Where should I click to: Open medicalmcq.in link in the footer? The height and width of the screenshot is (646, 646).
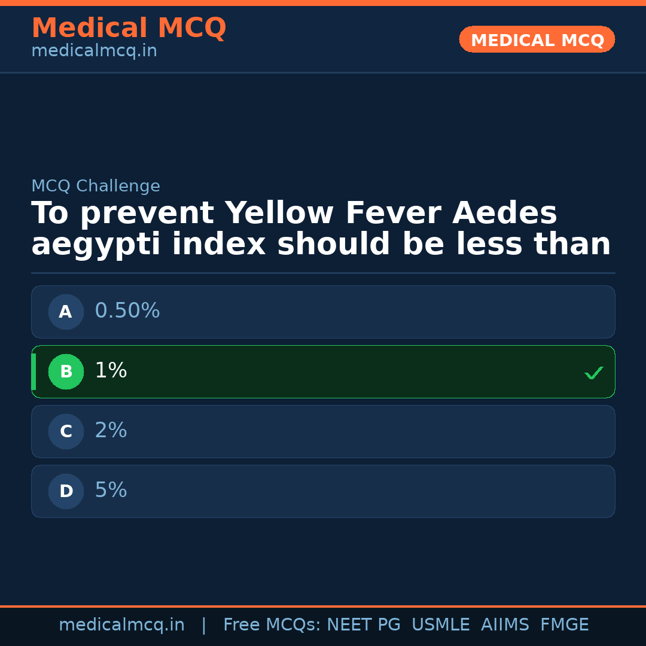click(x=121, y=625)
